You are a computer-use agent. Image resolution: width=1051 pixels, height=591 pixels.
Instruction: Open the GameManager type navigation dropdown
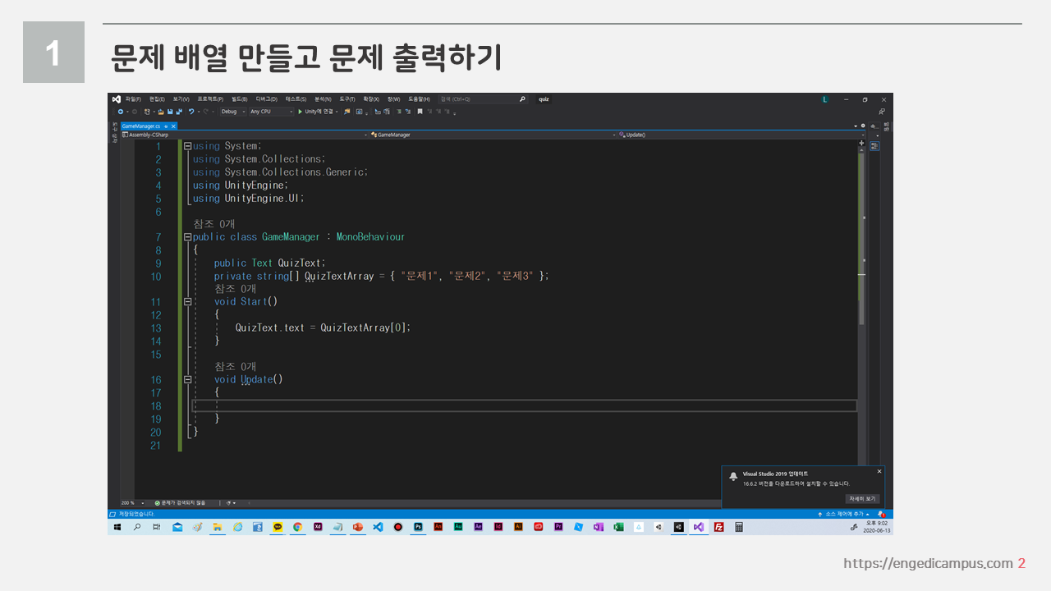point(492,135)
